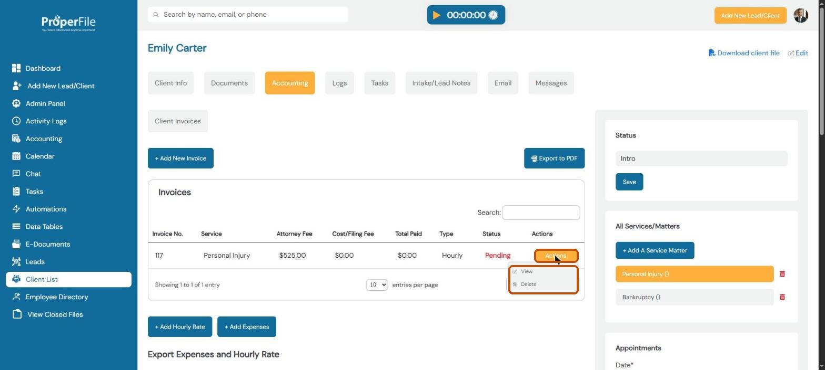Click the $525.00 attorney fee cell
825x370 pixels.
coord(293,256)
